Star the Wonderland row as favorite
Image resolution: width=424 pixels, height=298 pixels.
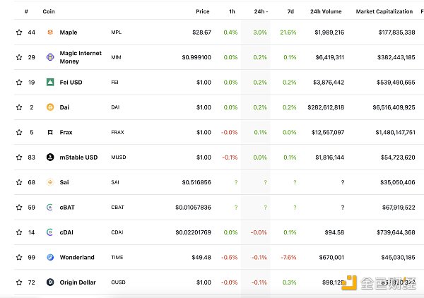(x=19, y=257)
